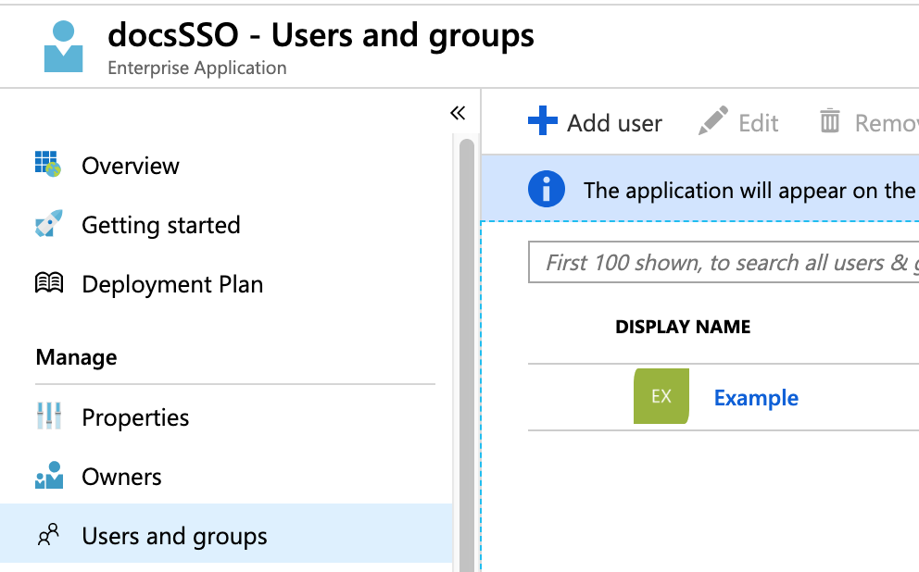The image size is (919, 572).
Task: Click the blue info circle icon
Action: point(547,189)
